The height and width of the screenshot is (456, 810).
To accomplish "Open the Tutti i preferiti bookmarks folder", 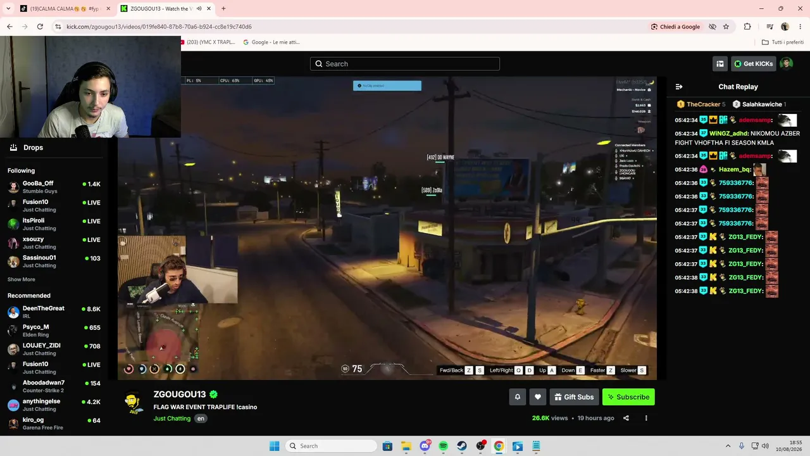I will pyautogui.click(x=783, y=42).
